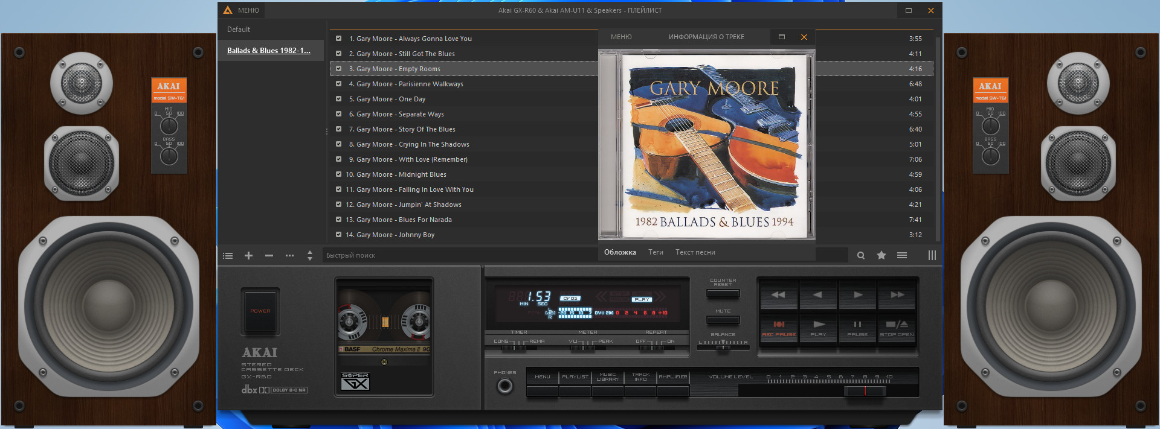Click the AIMP logo icon in title bar
The height and width of the screenshot is (429, 1160).
228,10
